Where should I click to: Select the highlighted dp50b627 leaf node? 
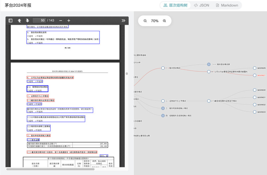click(255, 75)
